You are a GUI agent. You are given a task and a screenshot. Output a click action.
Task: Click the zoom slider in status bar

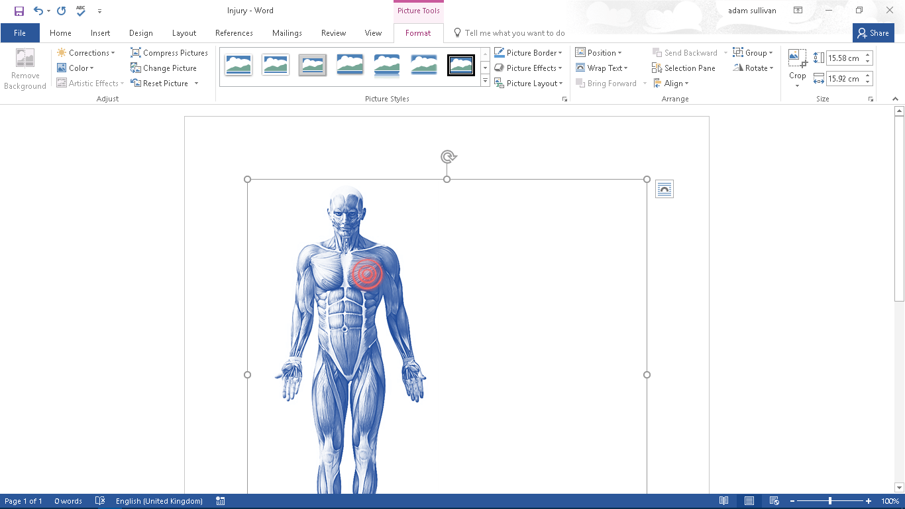[829, 500]
